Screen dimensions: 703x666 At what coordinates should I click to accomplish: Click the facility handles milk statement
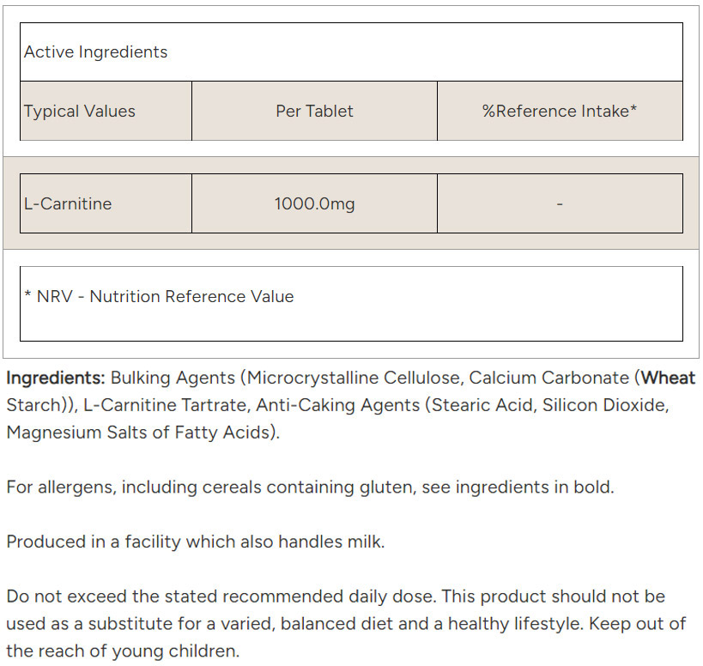tap(196, 542)
